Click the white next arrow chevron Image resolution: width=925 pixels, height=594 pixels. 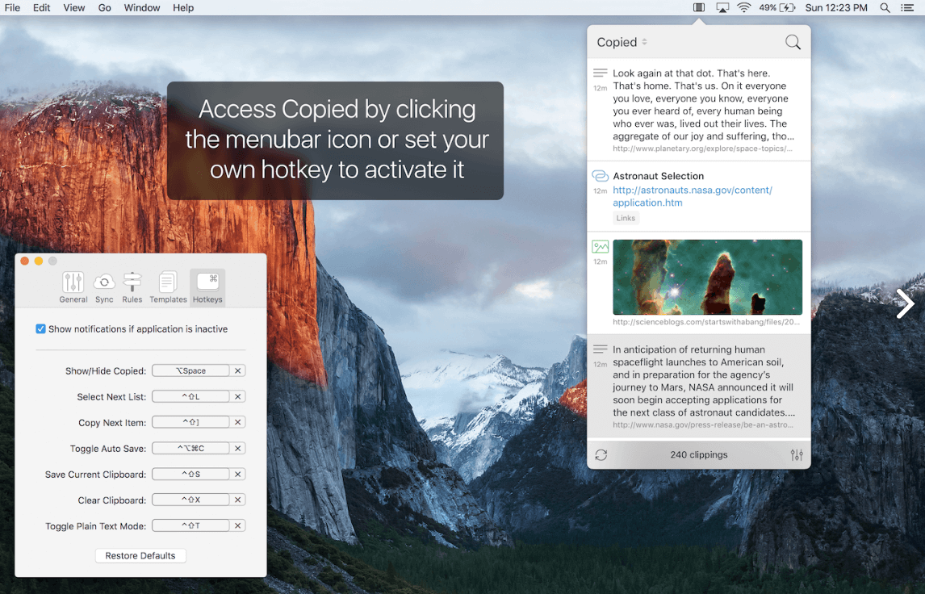905,304
